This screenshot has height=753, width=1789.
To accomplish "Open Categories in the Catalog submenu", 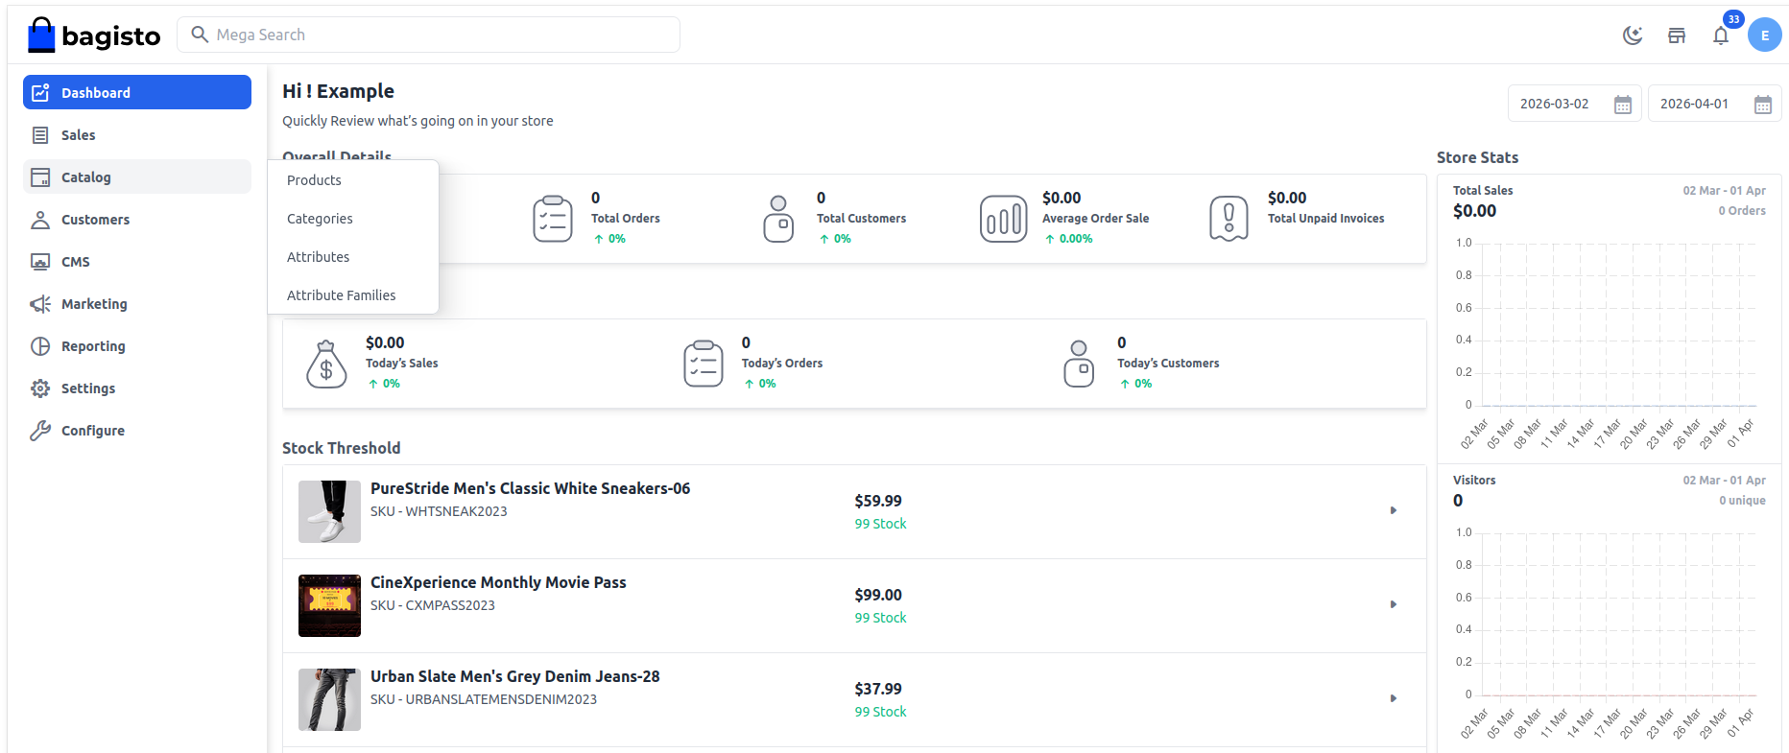I will pyautogui.click(x=320, y=219).
